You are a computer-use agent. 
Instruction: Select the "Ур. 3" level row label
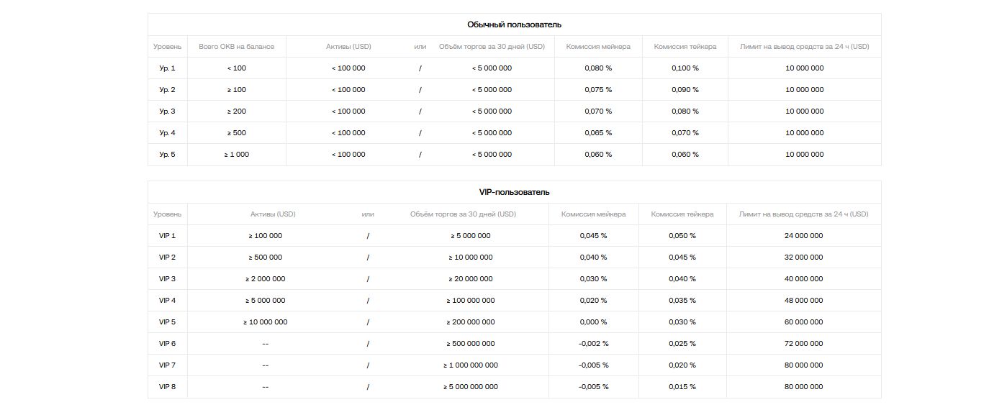tap(167, 111)
